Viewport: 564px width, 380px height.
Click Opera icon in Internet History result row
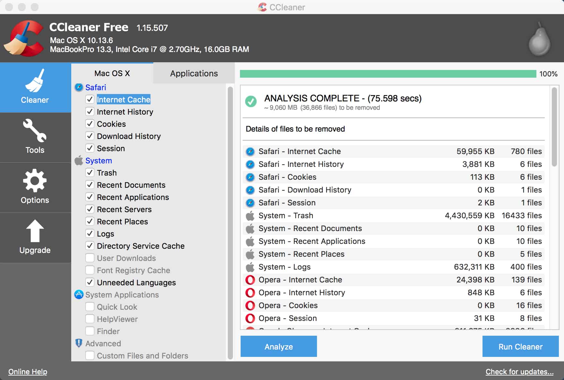click(x=250, y=293)
